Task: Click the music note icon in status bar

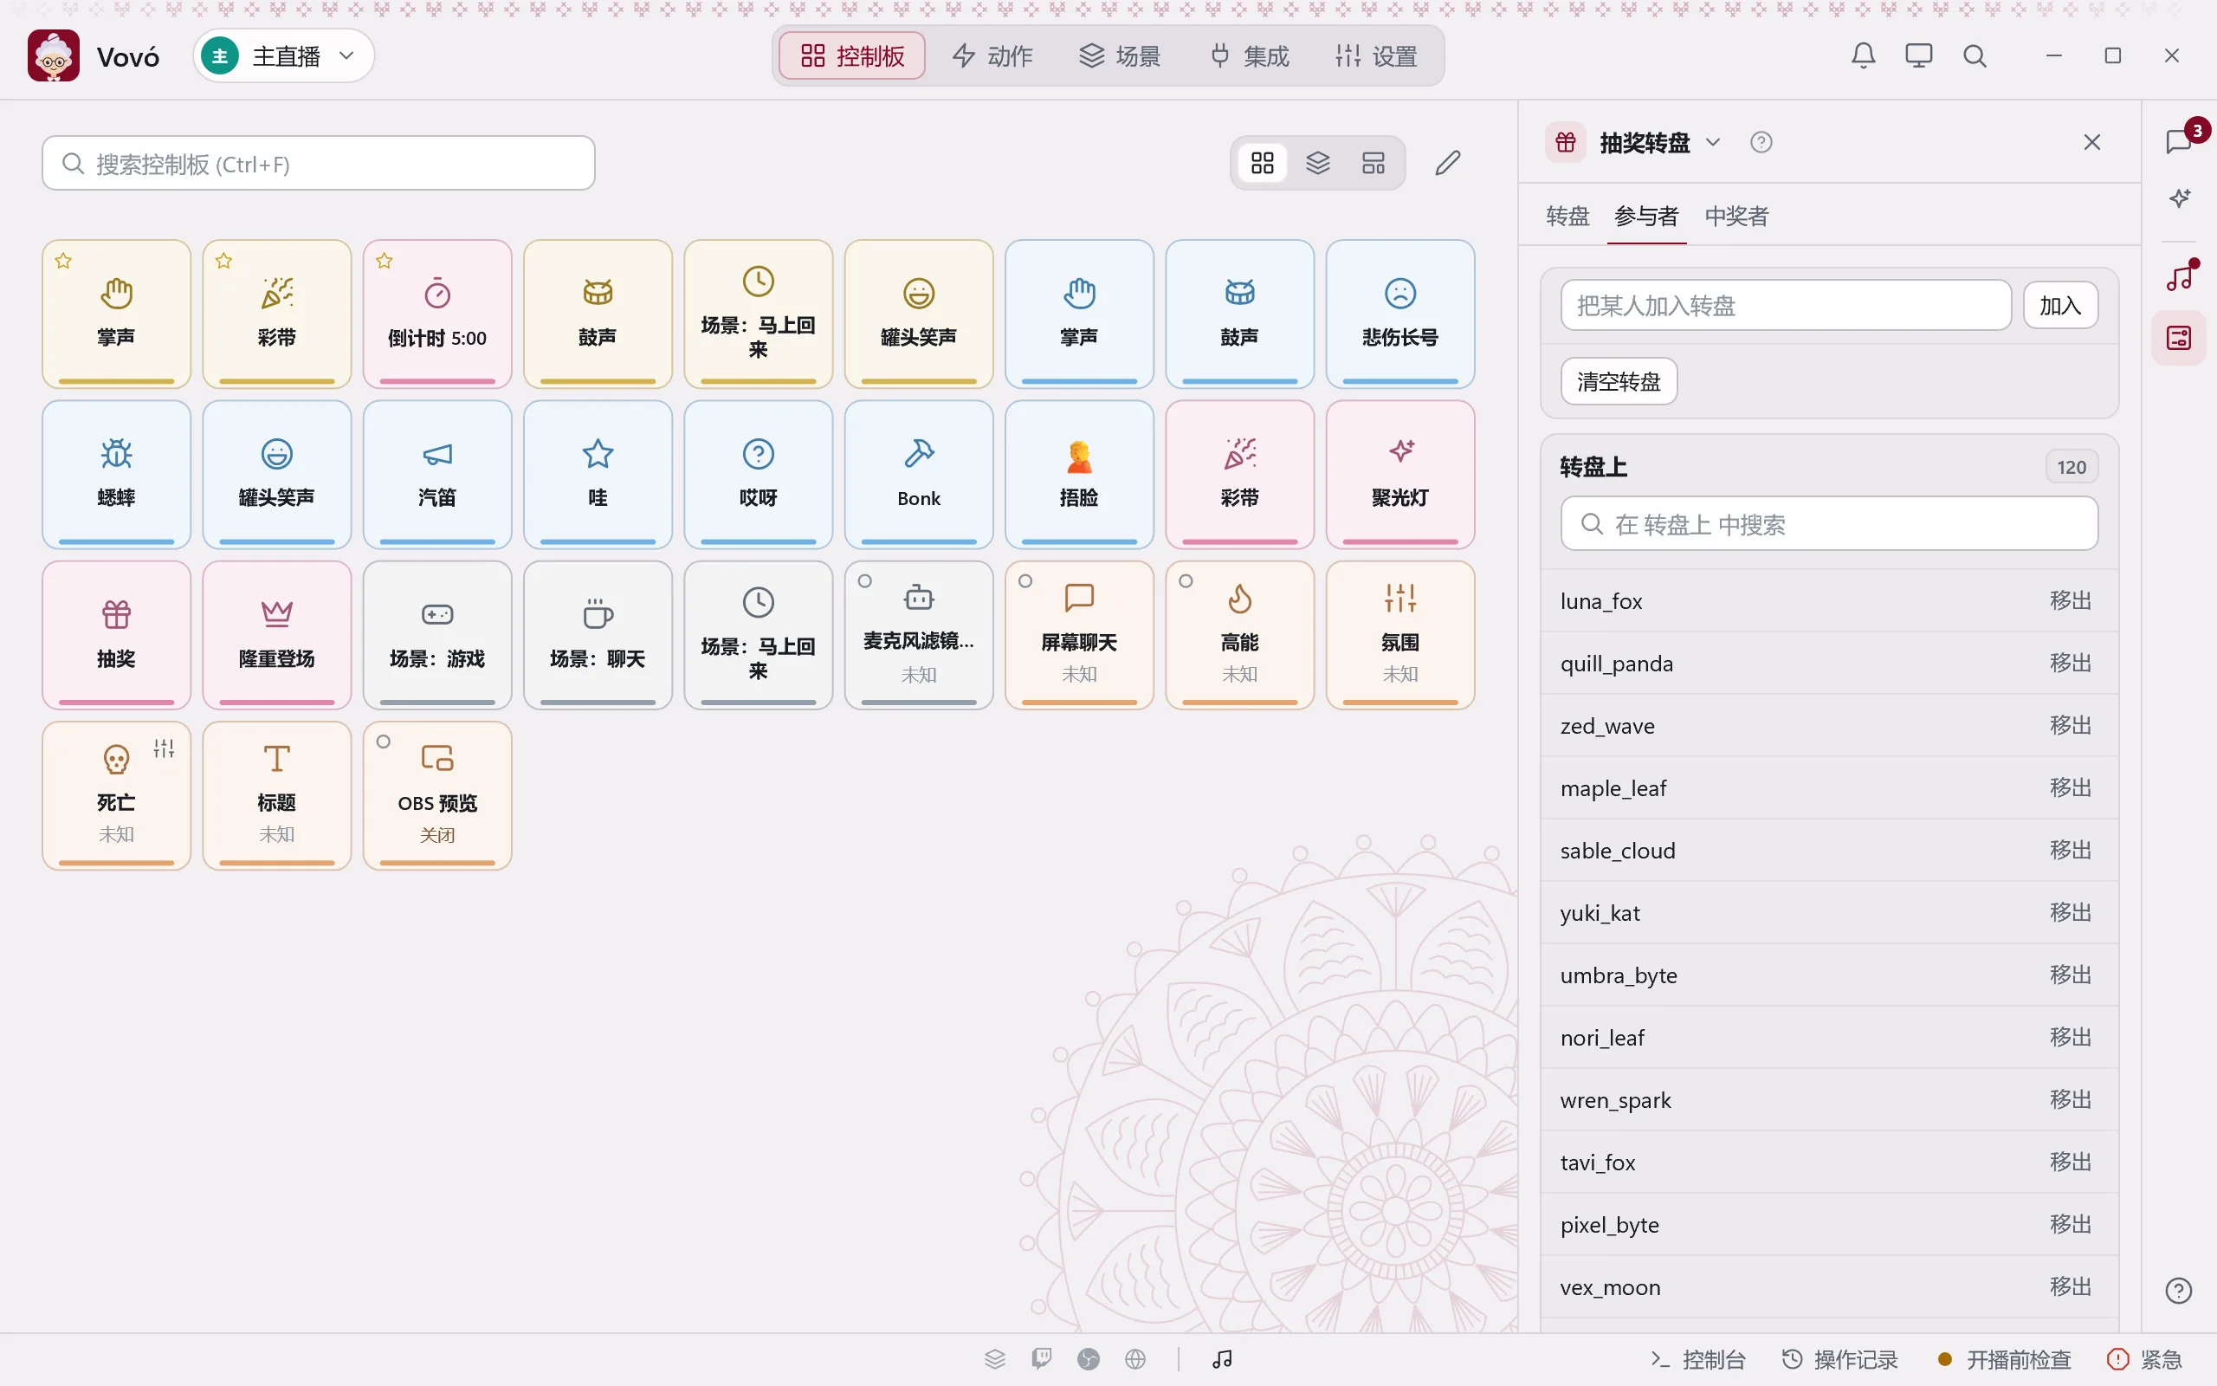Action: point(1222,1358)
